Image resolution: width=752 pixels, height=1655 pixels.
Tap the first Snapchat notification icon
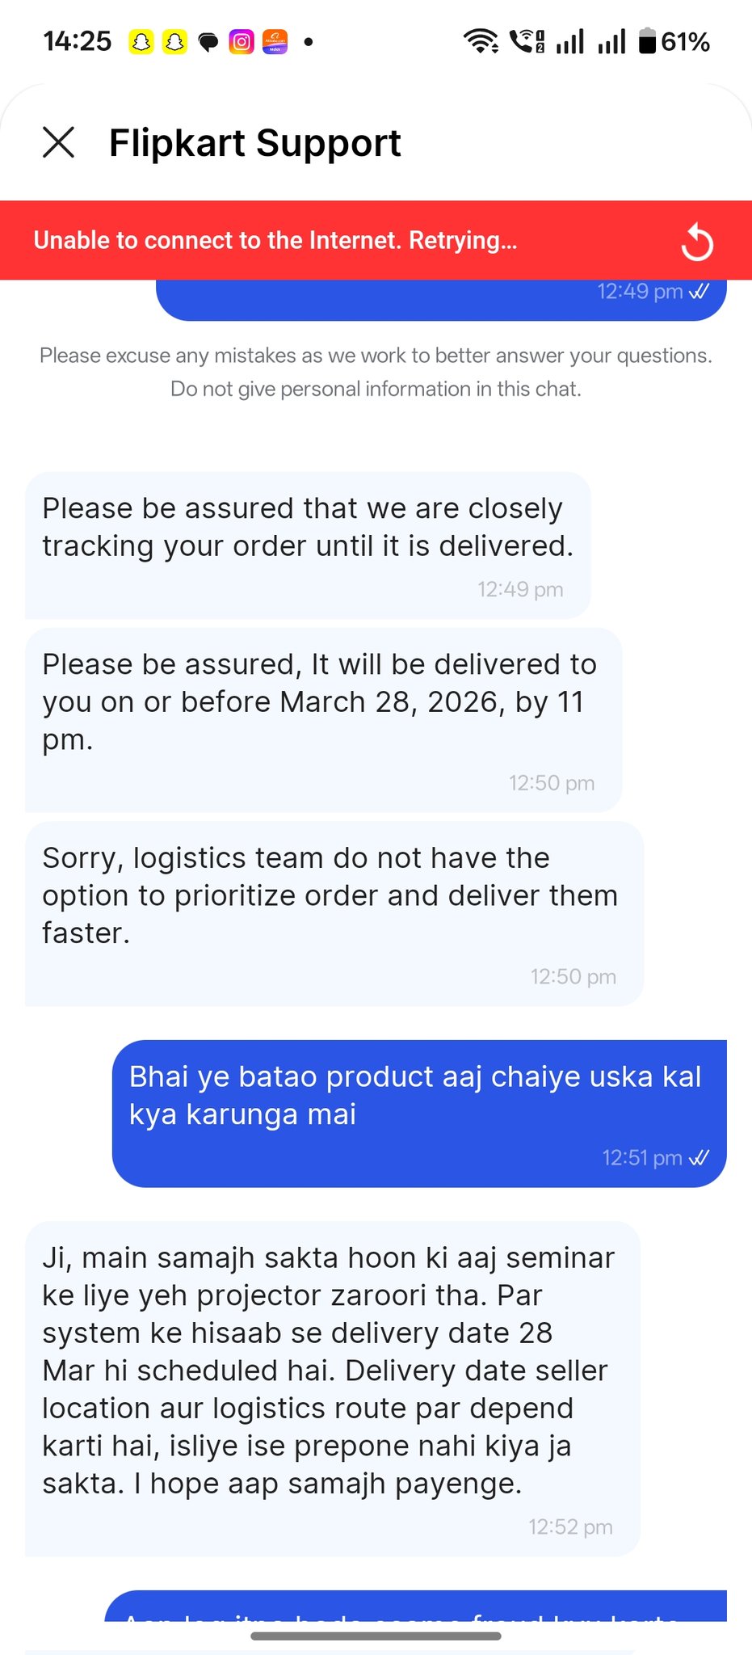click(x=141, y=41)
